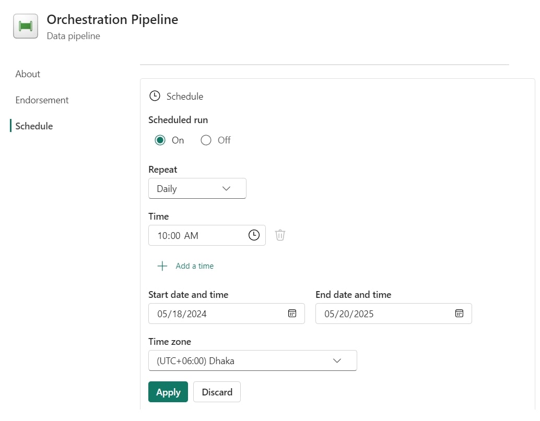The image size is (540, 421).
Task: Click the Schedule section clock icon
Action: point(155,96)
